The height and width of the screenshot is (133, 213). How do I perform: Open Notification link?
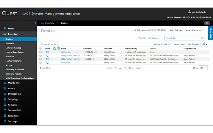tap(194, 44)
